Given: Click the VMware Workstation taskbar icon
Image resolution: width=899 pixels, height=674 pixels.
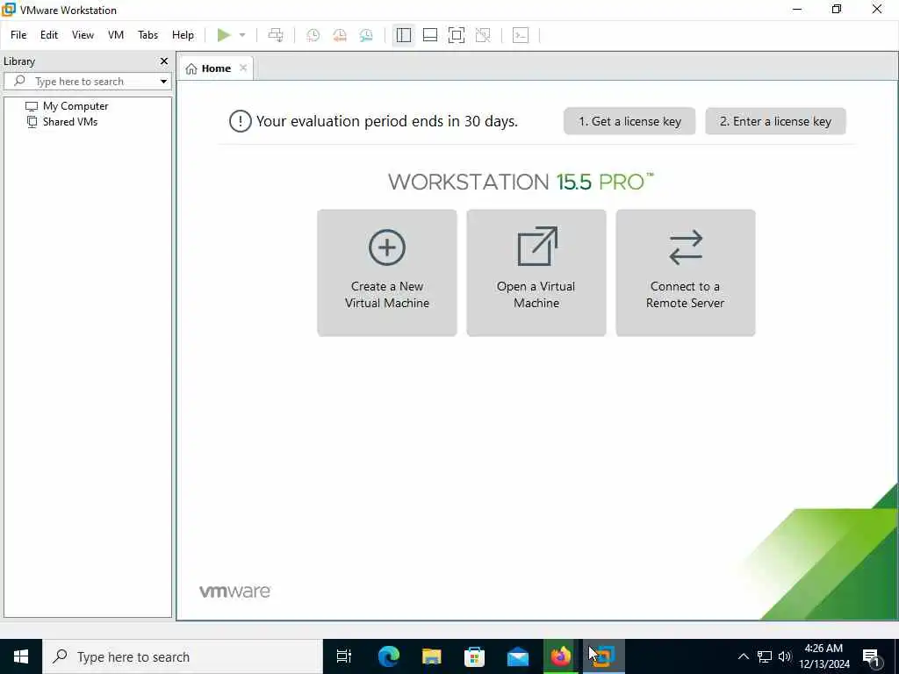Looking at the screenshot, I should click(604, 656).
